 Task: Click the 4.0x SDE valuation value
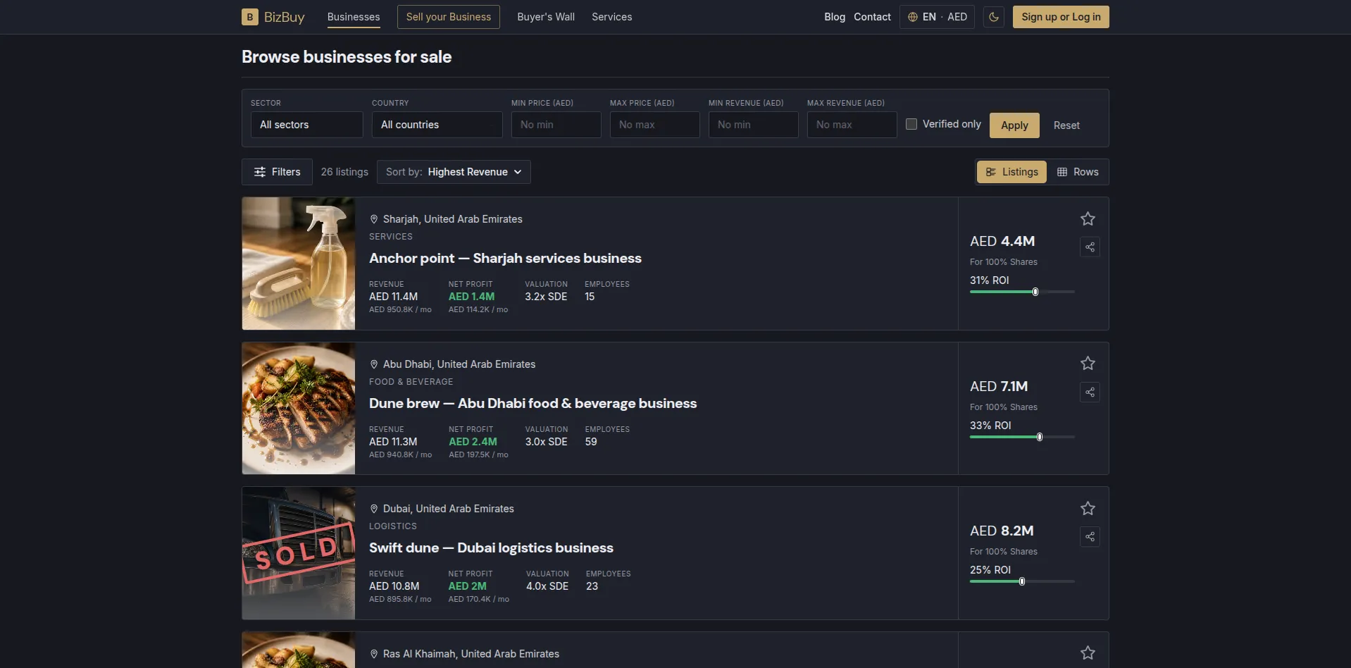[x=547, y=586]
